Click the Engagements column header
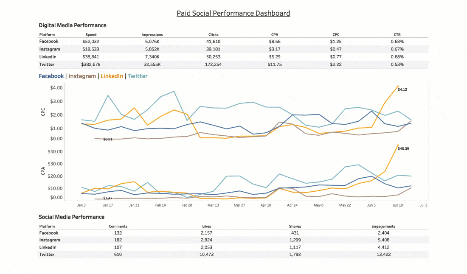Image resolution: width=467 pixels, height=274 pixels. [383, 226]
